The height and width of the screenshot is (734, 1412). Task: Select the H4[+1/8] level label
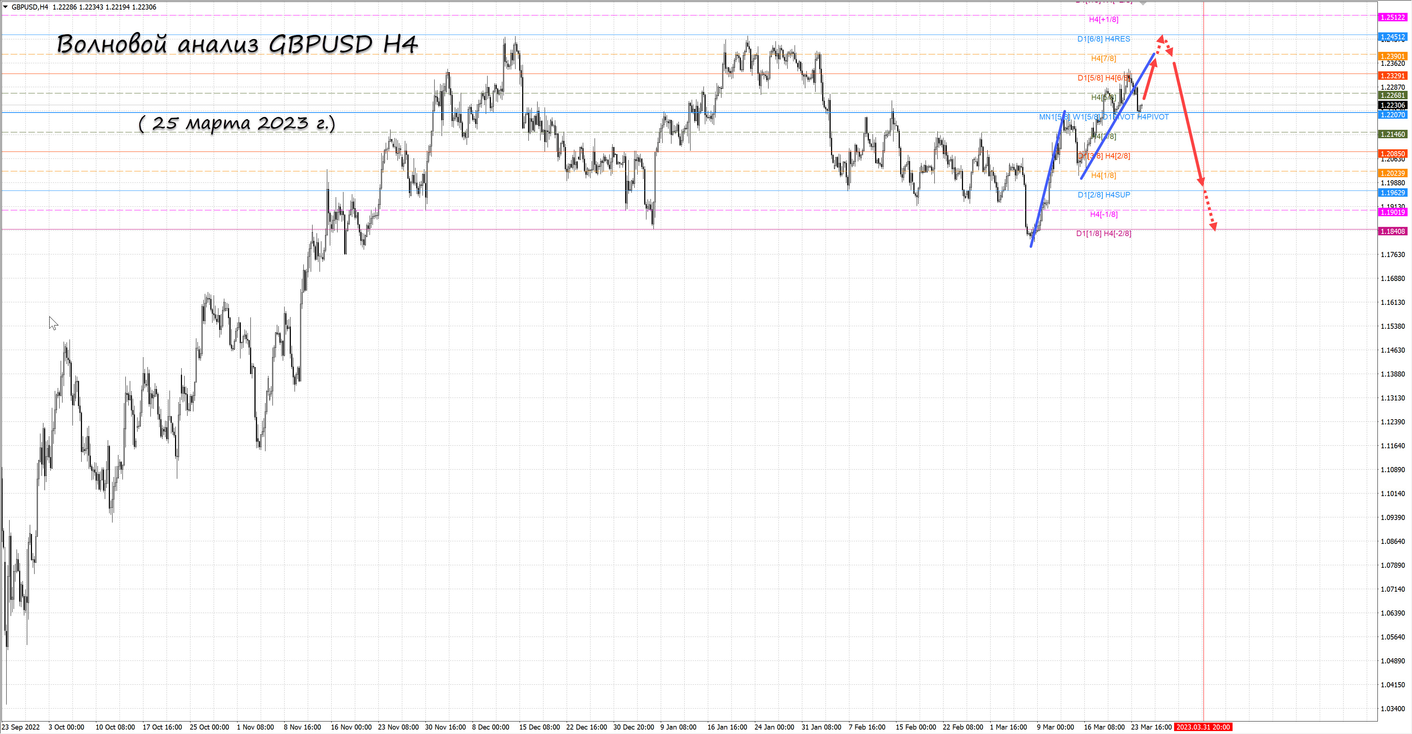tap(1103, 20)
